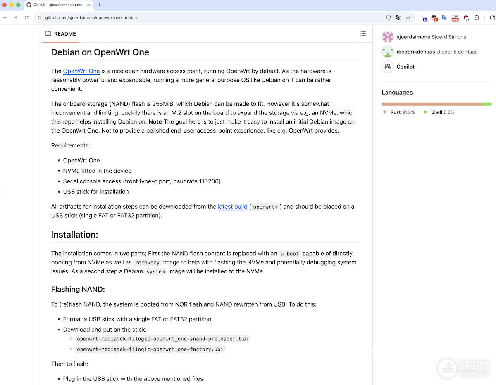
Task: Click the translate page icon in address bar
Action: (x=398, y=18)
